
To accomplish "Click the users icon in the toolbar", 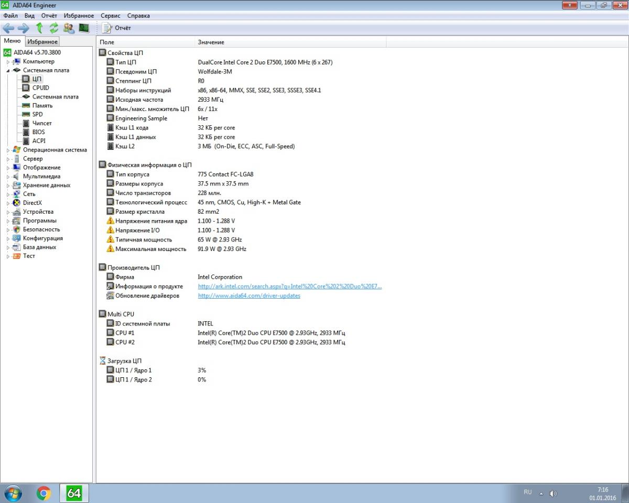I will point(69,28).
